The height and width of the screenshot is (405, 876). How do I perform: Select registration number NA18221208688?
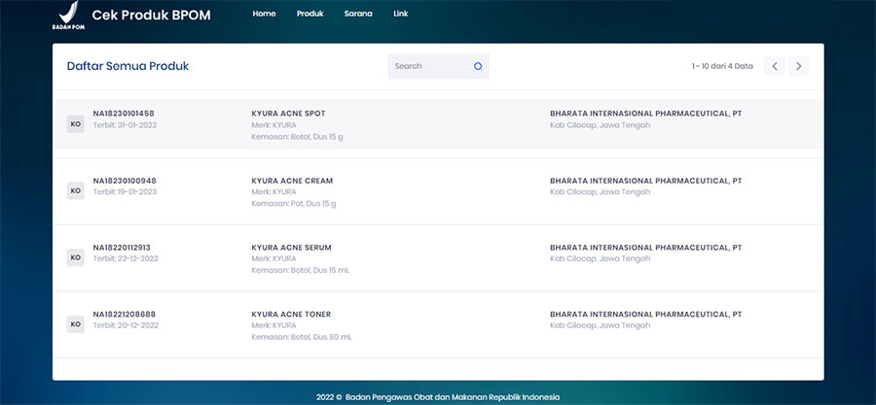click(x=125, y=315)
